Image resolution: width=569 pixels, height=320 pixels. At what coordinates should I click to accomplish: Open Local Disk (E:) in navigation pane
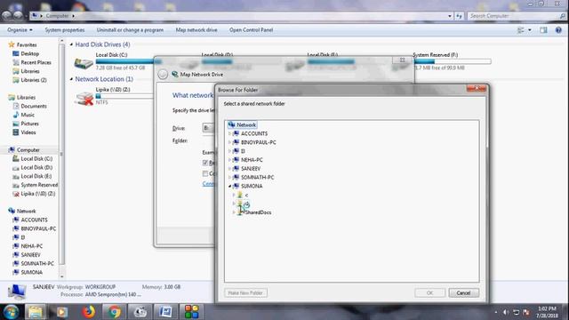pos(36,176)
